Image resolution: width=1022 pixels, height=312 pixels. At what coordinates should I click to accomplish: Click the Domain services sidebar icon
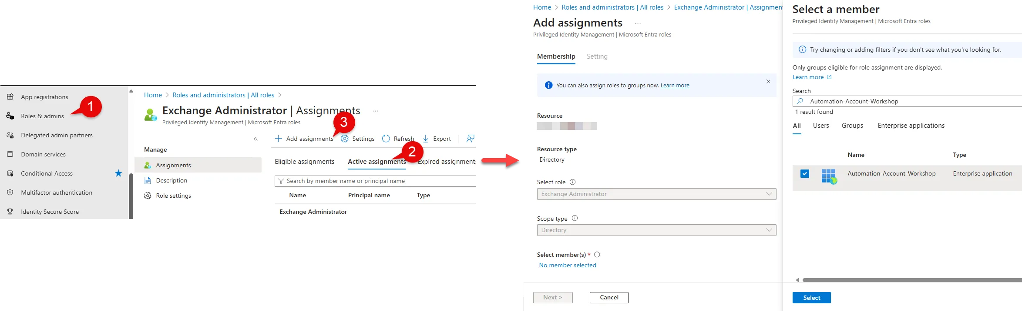click(10, 154)
